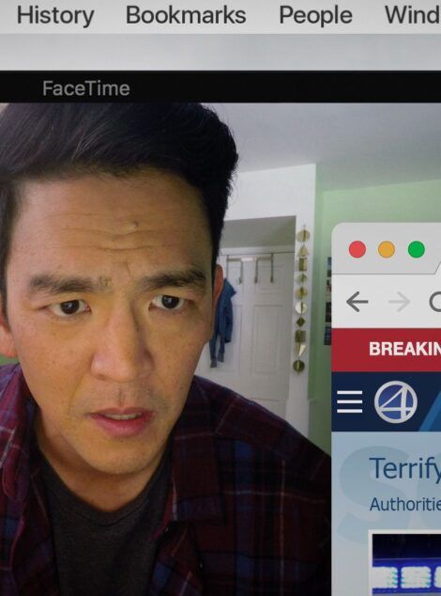The width and height of the screenshot is (441, 596).
Task: Open the 'Terrify...' headline article
Action: (x=405, y=469)
